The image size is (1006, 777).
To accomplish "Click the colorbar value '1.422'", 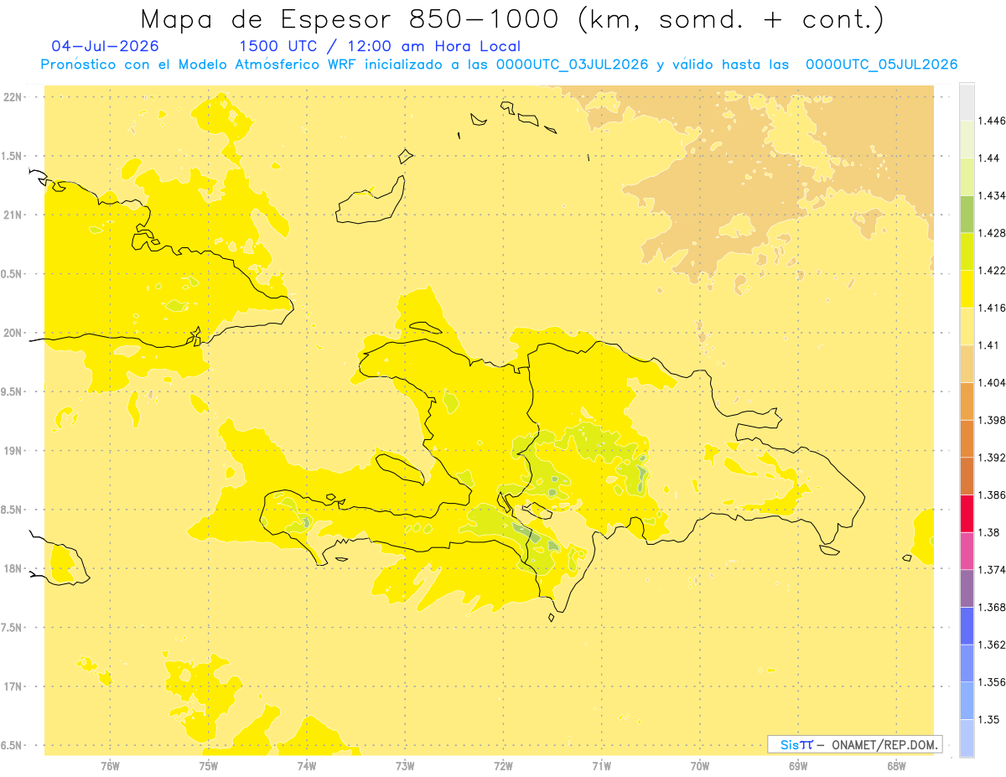I will point(992,271).
